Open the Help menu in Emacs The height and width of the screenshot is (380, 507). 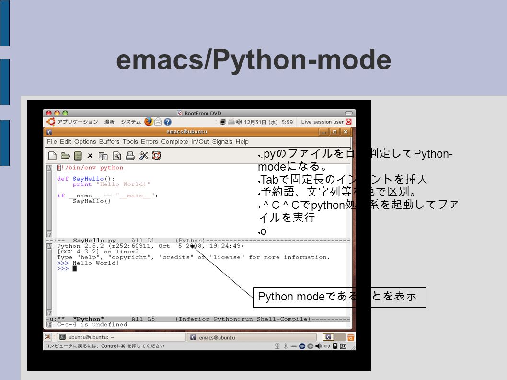242,142
